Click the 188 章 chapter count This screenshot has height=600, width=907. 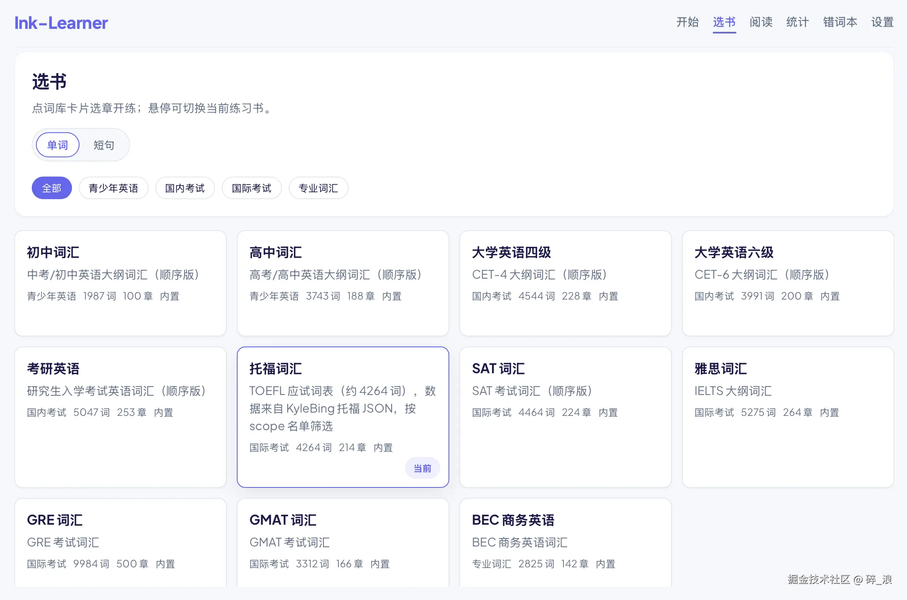(361, 296)
